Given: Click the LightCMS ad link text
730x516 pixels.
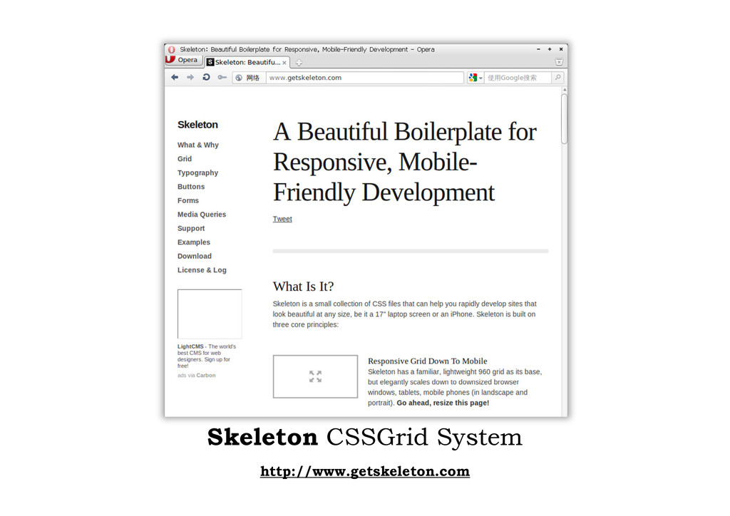Looking at the screenshot, I should (x=206, y=356).
